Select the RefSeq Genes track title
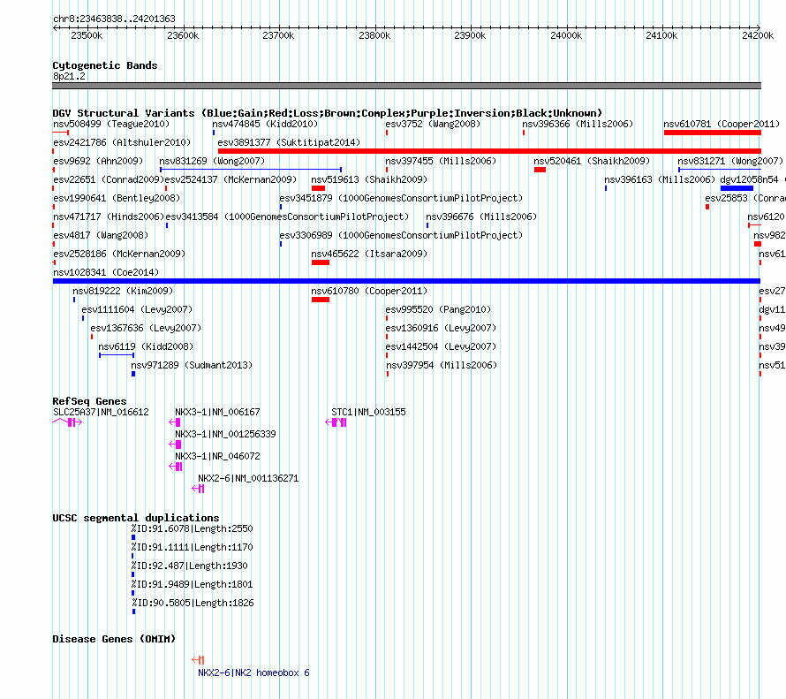Screen dimensions: 786x699 pyautogui.click(x=89, y=401)
